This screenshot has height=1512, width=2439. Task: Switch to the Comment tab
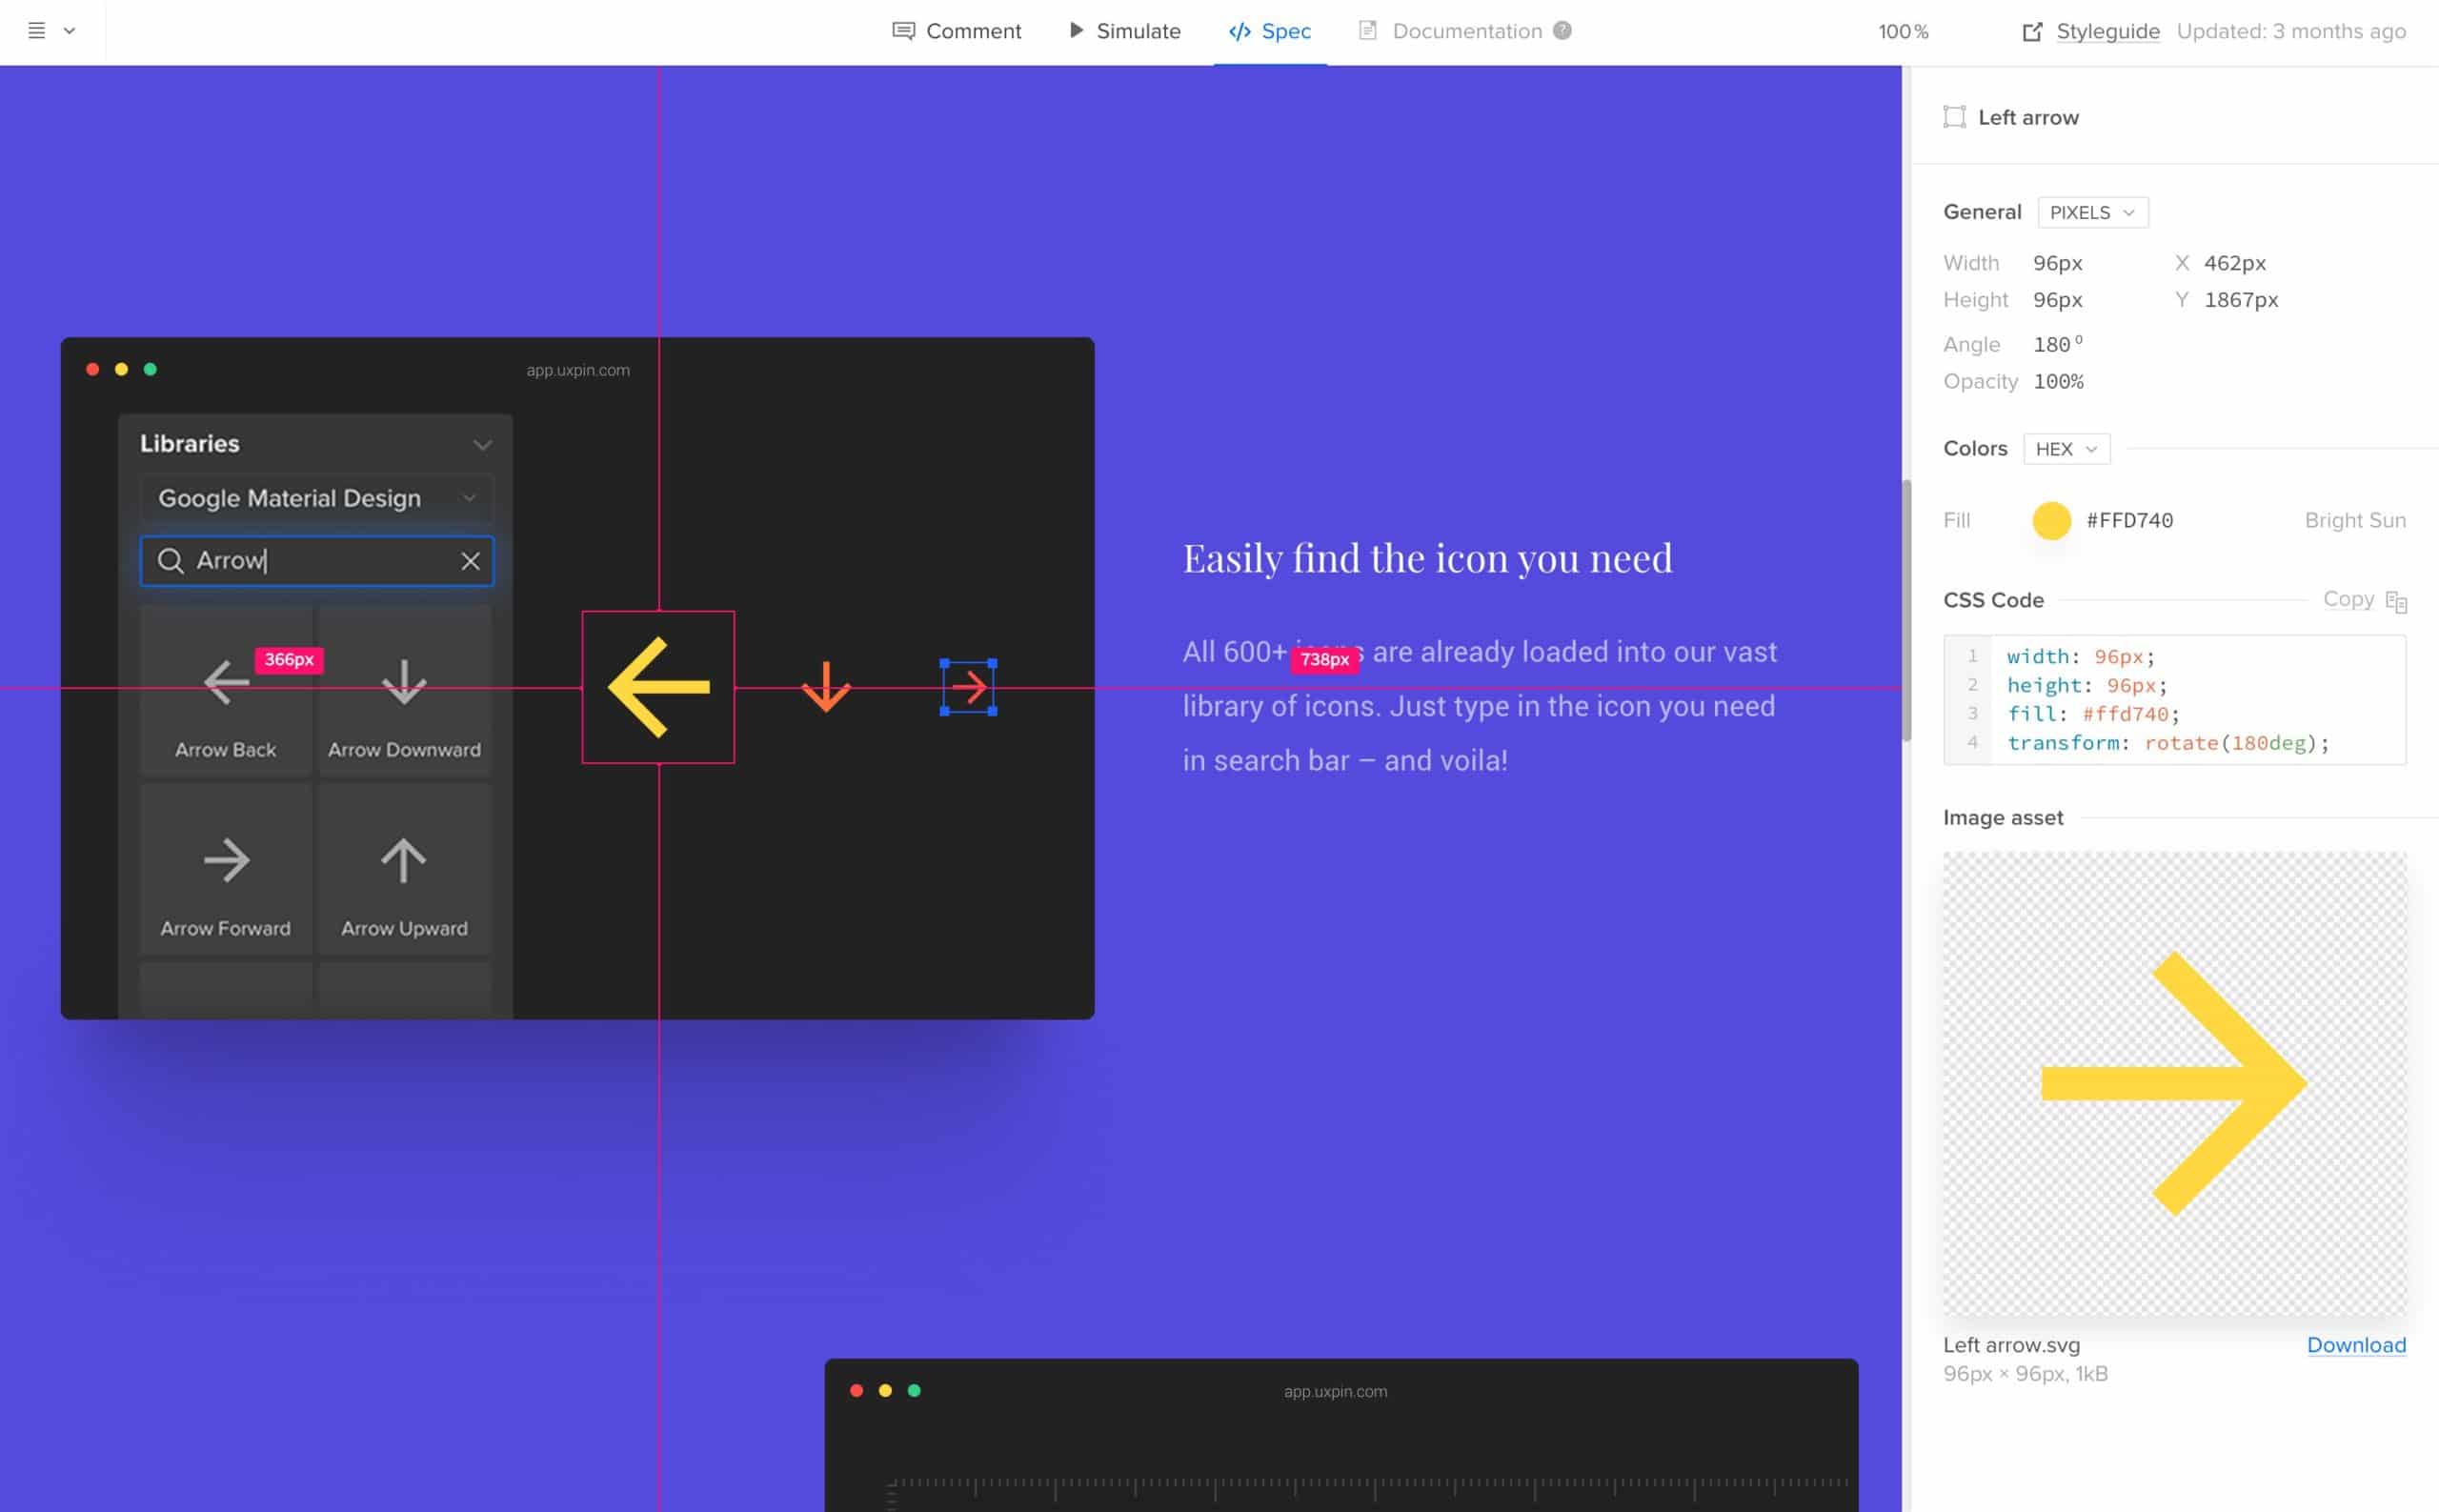coord(957,31)
